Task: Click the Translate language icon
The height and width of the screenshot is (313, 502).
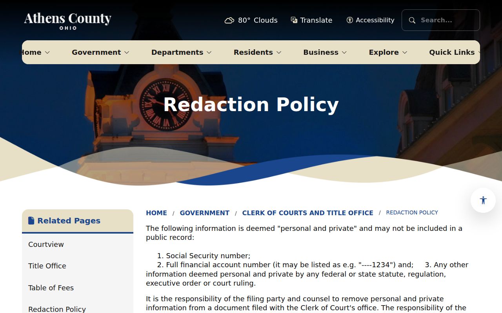Action: point(294,20)
